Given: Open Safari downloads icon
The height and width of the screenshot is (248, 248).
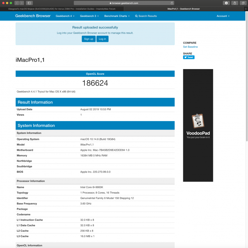Looking at the screenshot, I should coord(226,3).
